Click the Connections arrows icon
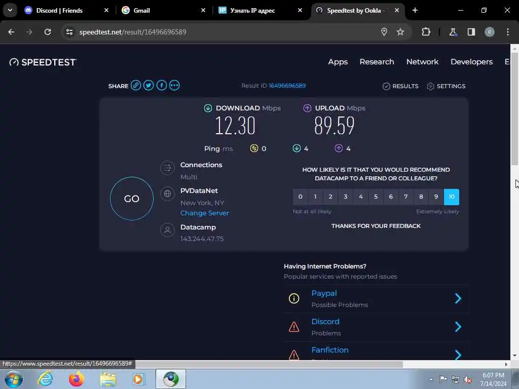Image resolution: width=519 pixels, height=389 pixels. 167,168
